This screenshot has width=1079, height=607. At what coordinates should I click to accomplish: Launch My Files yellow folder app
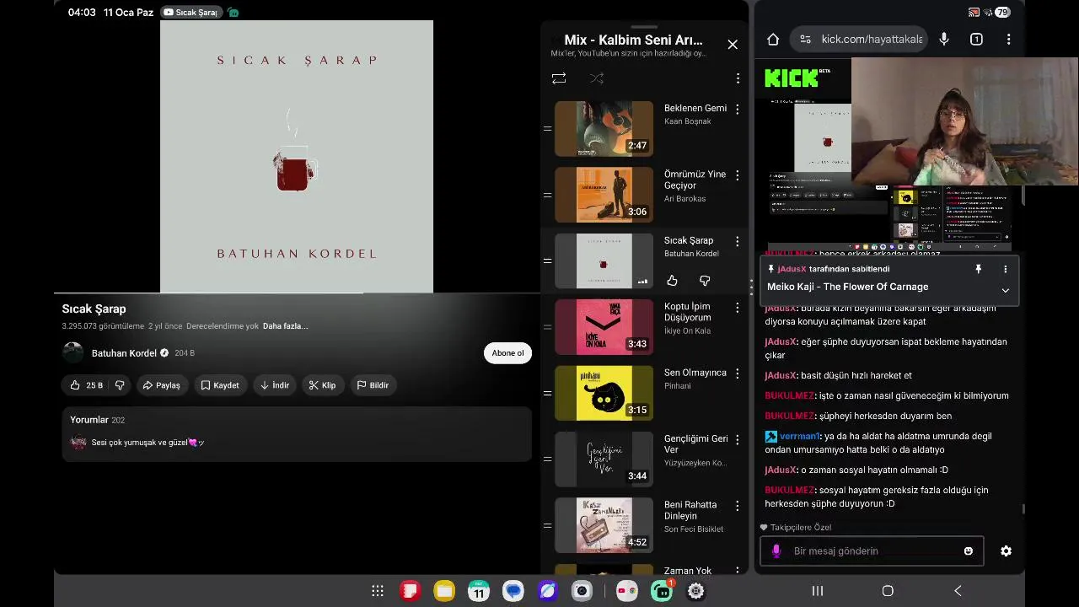[x=444, y=591]
